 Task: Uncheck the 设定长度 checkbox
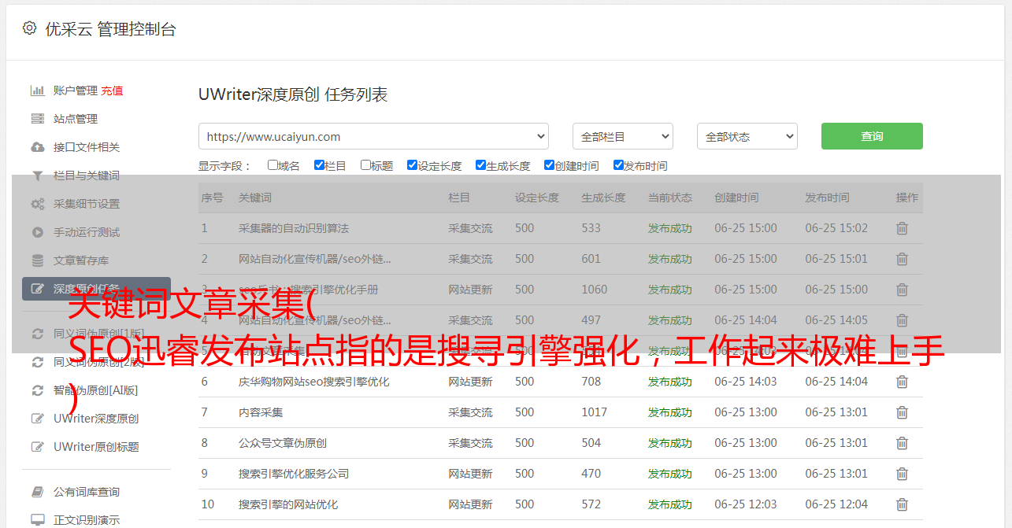[x=412, y=165]
